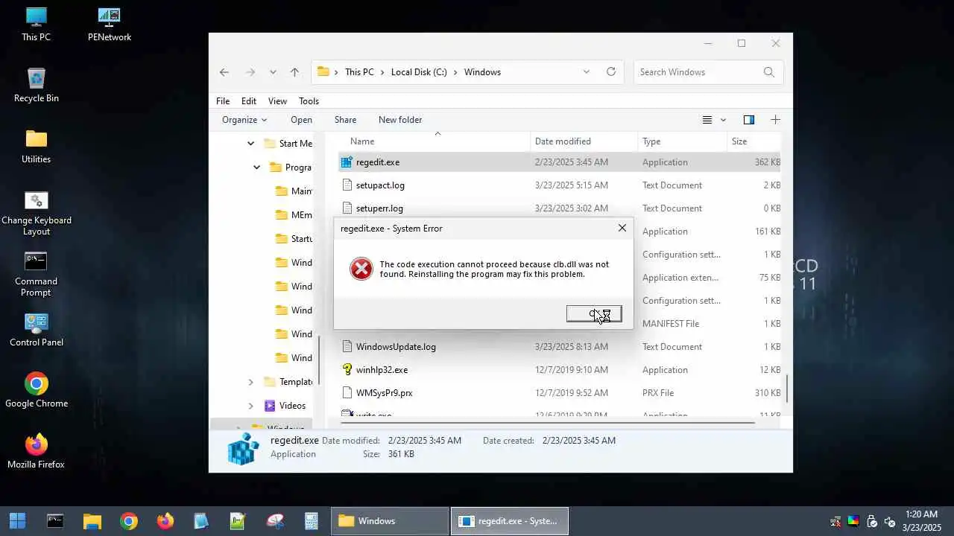The image size is (954, 536).
Task: Click the network tray icon
Action: coord(835,521)
